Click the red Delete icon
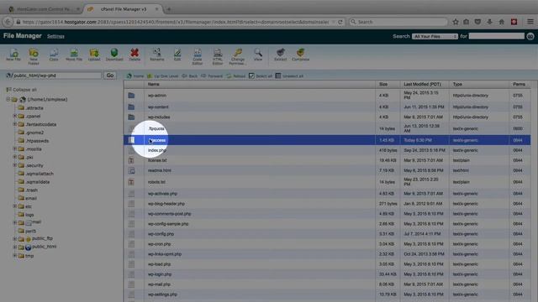This screenshot has width=538, height=302. (x=134, y=55)
